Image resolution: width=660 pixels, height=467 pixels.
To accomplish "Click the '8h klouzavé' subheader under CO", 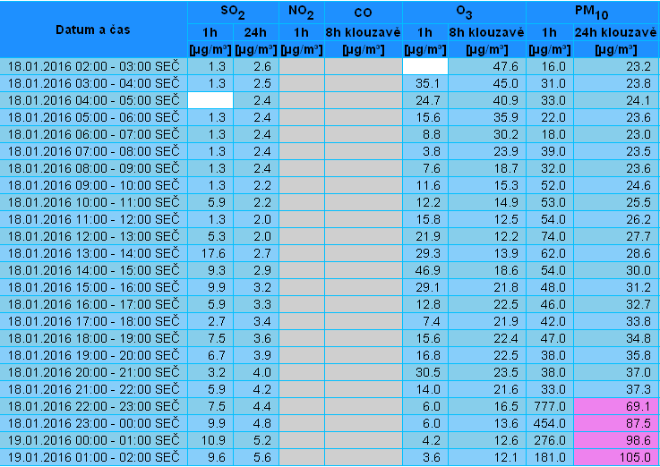I will pos(364,32).
